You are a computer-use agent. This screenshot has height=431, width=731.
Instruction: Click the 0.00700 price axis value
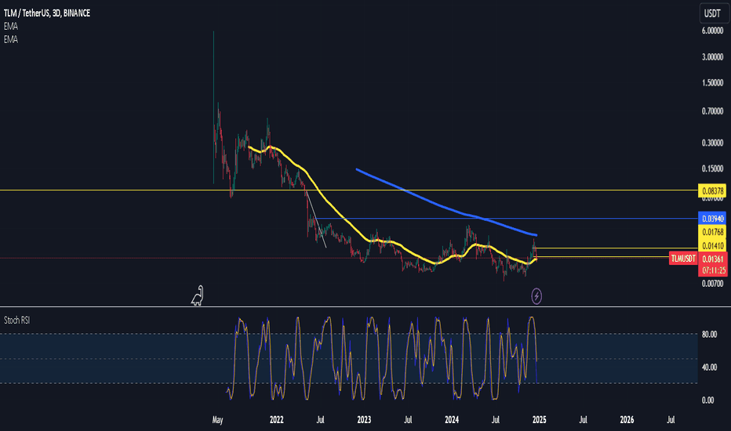pos(713,284)
